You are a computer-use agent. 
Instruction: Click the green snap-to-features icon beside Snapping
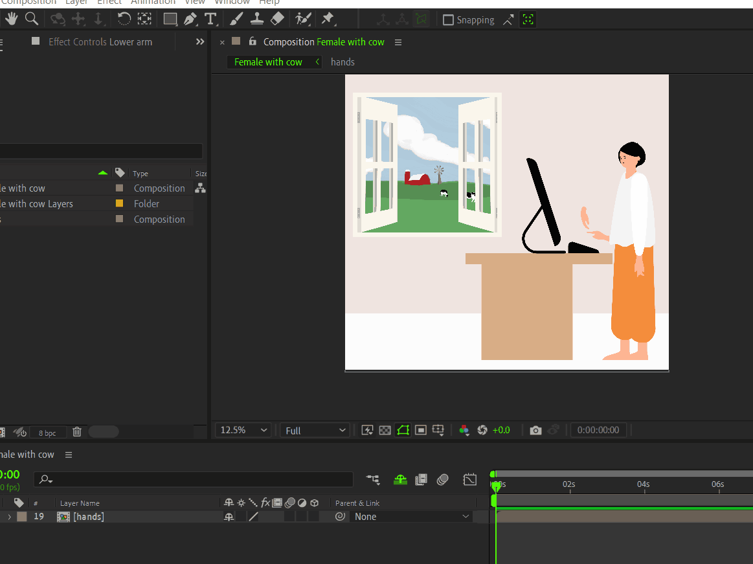click(x=528, y=19)
